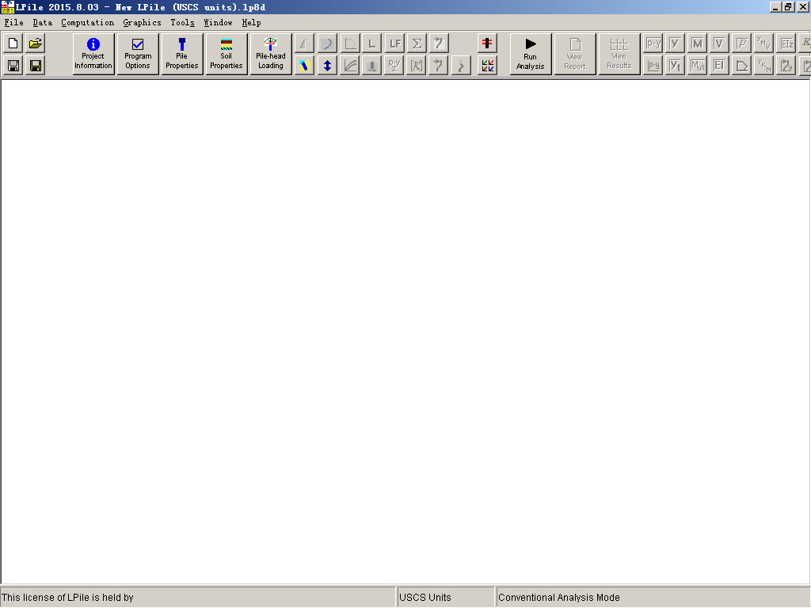This screenshot has height=608, width=811.
Task: Click the distributed lateral load triangle icon
Action: (304, 44)
